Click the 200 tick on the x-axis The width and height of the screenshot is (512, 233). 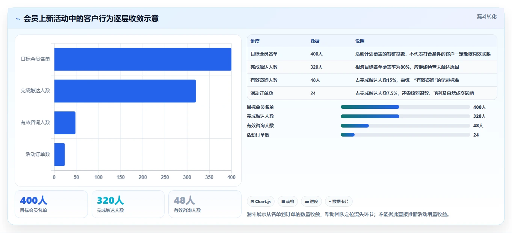click(x=143, y=177)
